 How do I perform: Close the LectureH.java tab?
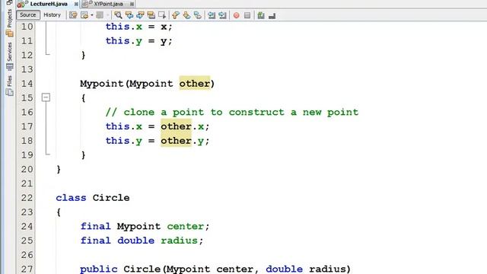pos(76,5)
